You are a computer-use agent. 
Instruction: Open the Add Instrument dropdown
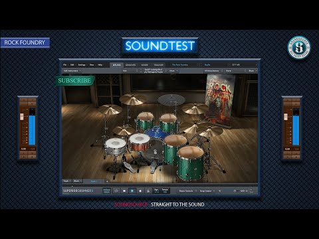pyautogui.click(x=72, y=71)
